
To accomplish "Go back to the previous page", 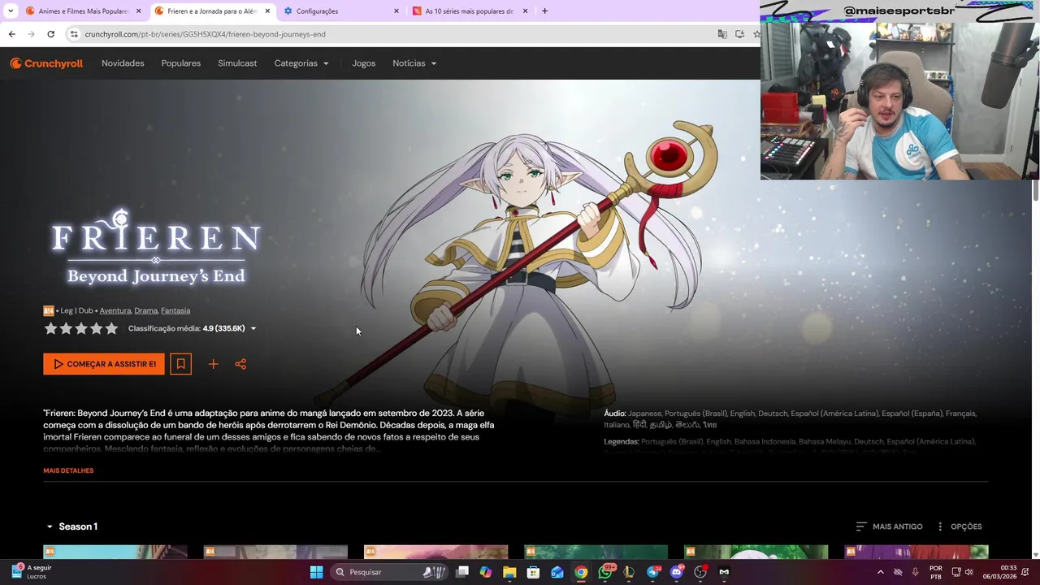I will tap(11, 34).
